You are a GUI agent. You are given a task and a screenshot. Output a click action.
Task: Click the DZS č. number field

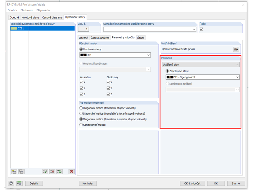[x=84, y=29]
